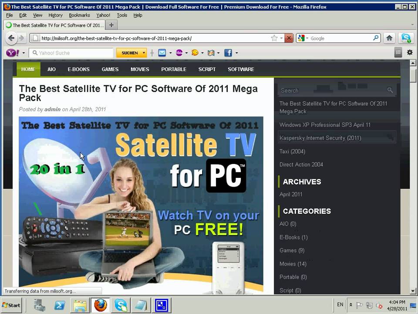Viewport: 418px width, 314px height.
Task: Open the Yahoo maps toolbar icon
Action: point(211,53)
